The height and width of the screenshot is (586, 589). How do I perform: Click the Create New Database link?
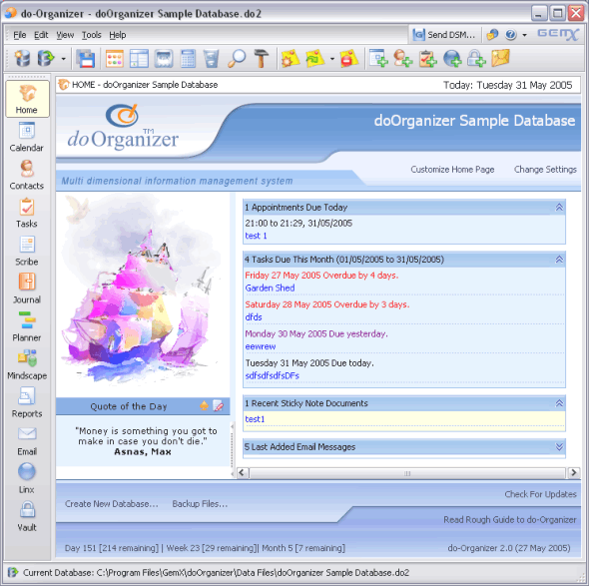(112, 504)
